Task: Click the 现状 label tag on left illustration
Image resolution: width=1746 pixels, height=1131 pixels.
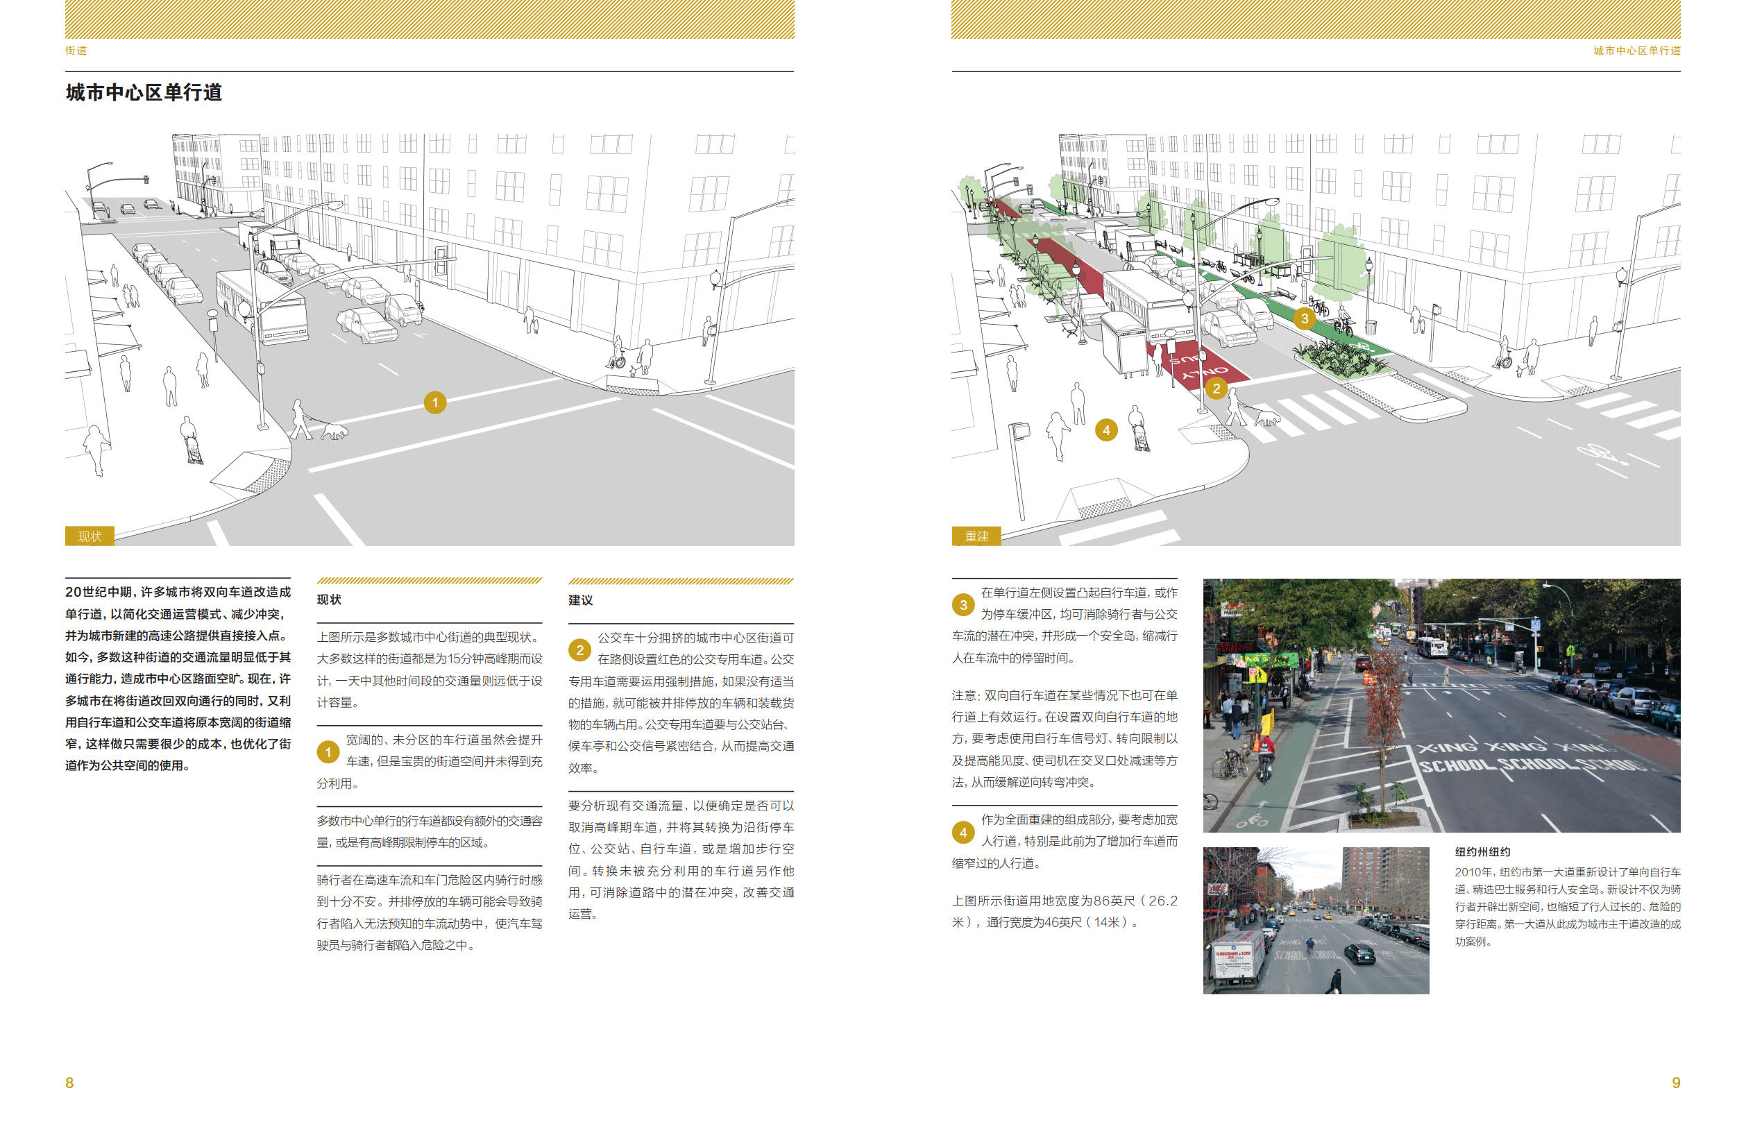Action: point(90,536)
